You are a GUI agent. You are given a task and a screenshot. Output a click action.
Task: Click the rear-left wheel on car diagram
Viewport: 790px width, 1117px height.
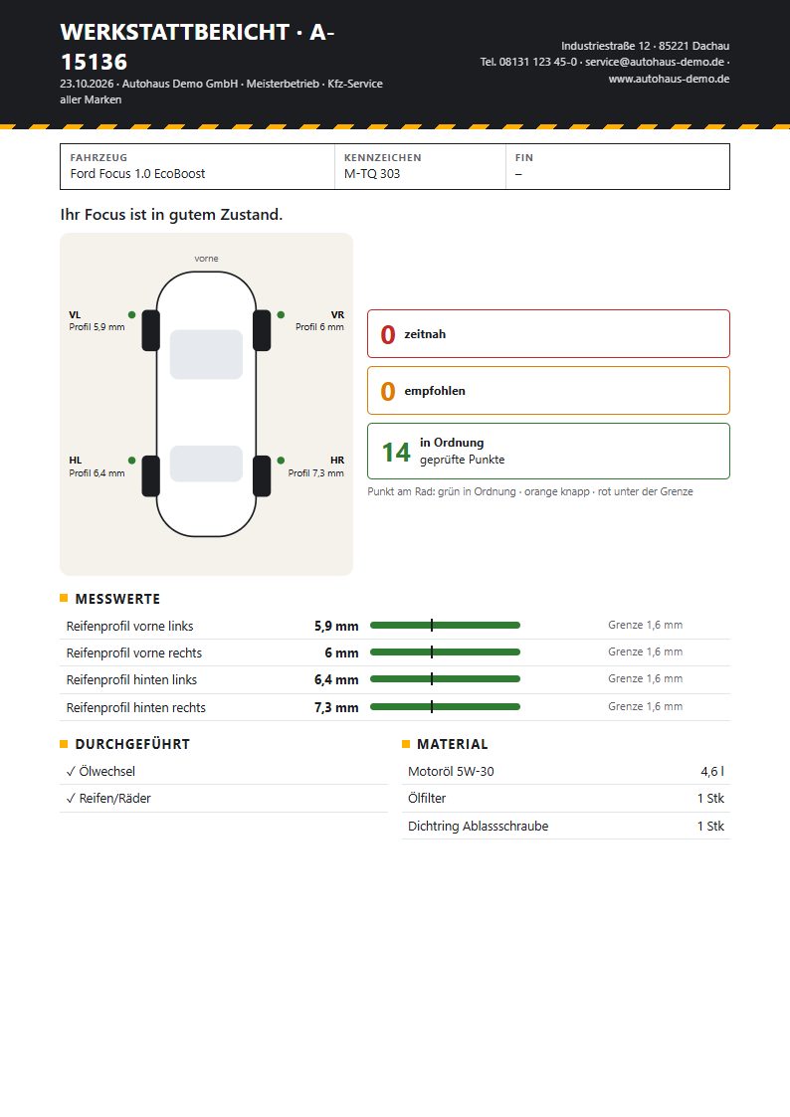click(151, 475)
